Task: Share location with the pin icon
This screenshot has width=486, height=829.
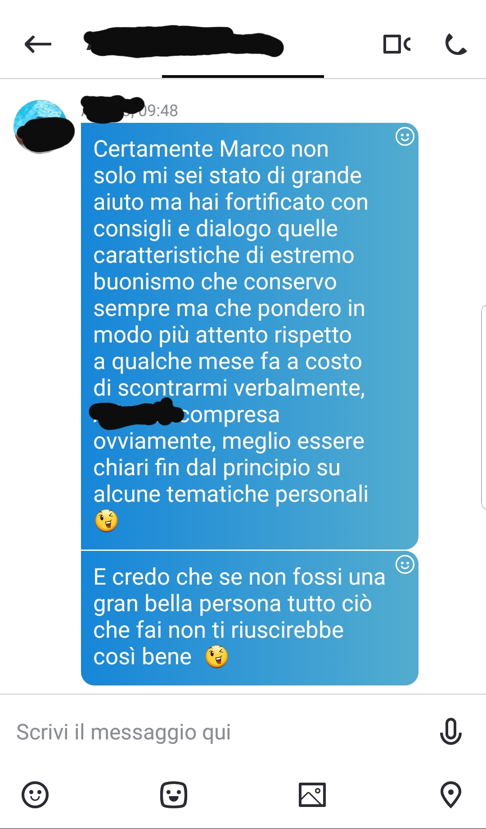Action: (450, 794)
